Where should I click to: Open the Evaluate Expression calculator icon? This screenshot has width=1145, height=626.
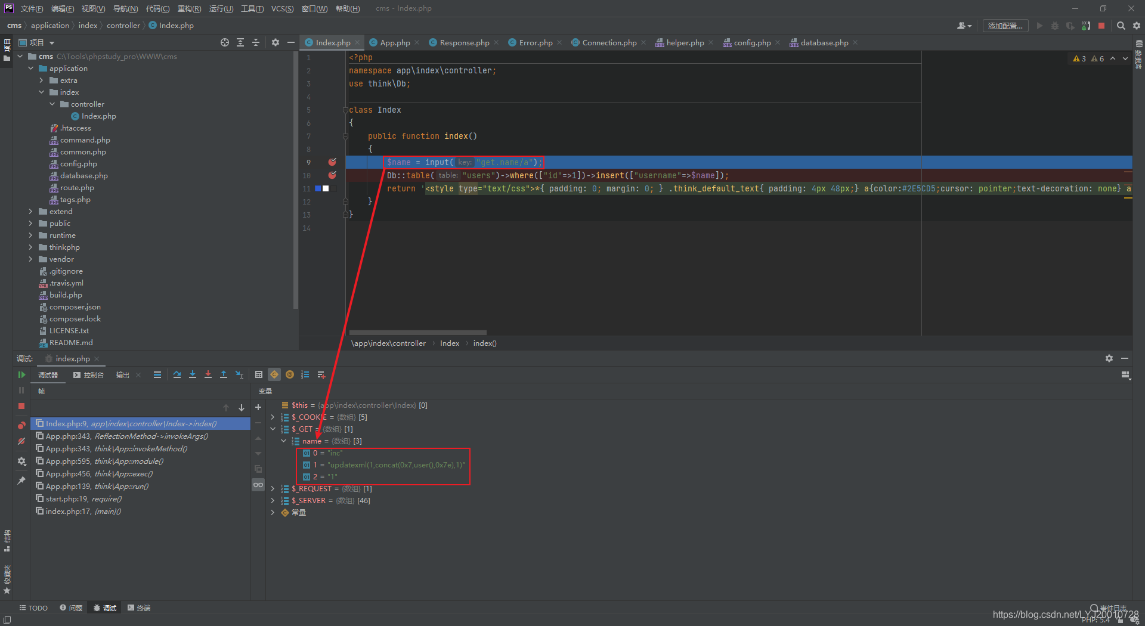coord(259,374)
